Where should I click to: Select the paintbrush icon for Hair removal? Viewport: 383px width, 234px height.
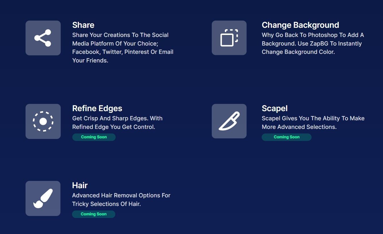tap(43, 198)
